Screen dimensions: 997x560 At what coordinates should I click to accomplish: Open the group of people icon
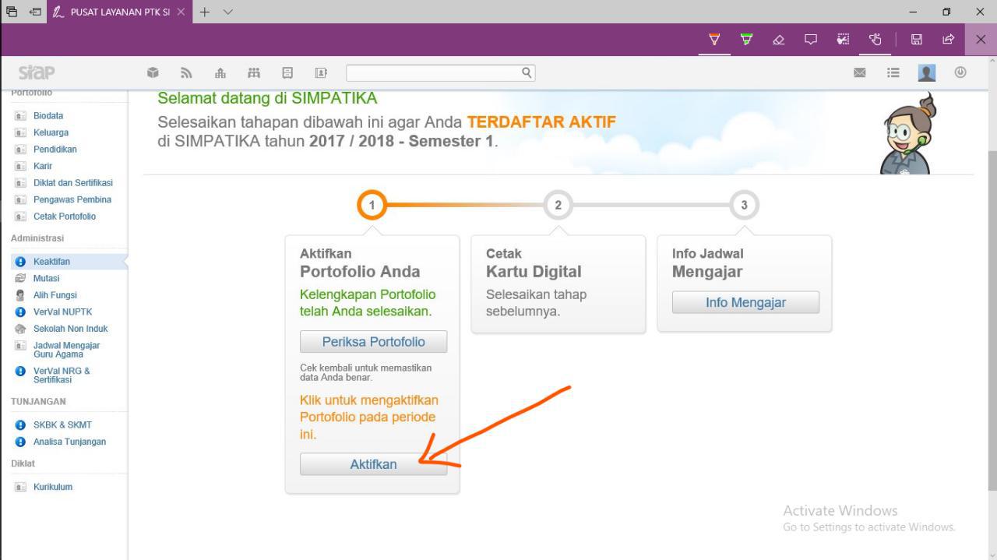[x=254, y=72]
